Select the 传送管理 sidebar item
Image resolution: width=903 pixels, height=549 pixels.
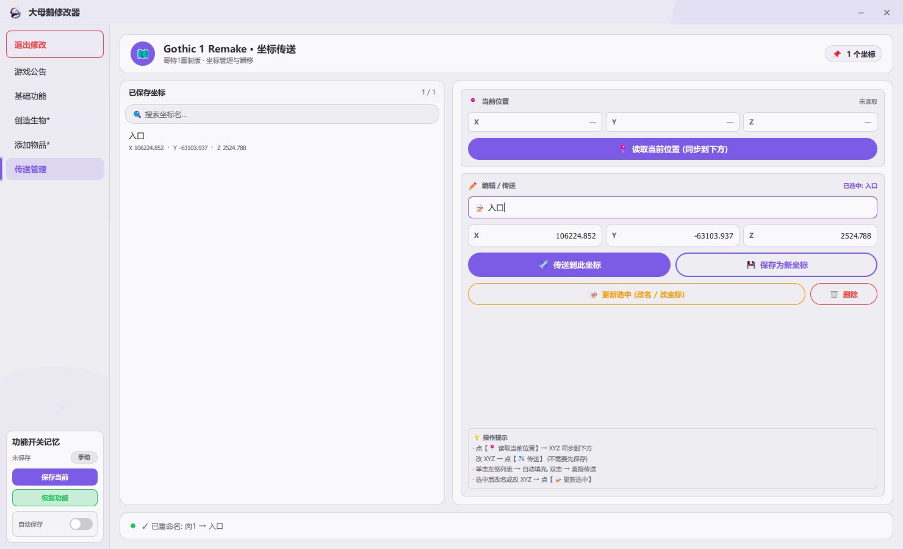[x=55, y=169]
